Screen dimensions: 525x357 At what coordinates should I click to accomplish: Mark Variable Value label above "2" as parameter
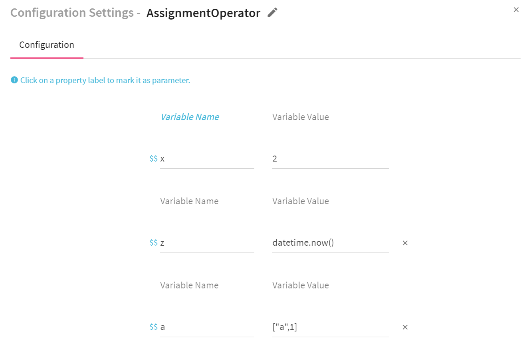coord(301,117)
